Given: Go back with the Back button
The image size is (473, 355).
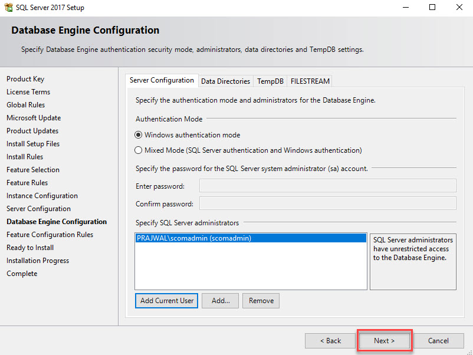Looking at the screenshot, I should click(330, 341).
